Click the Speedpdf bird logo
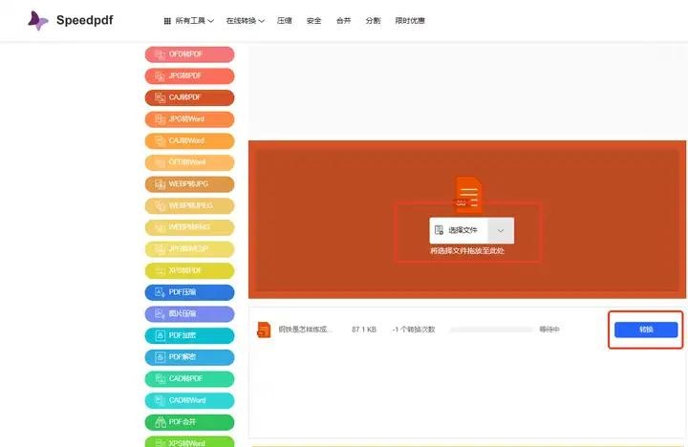688x447 pixels. [37, 20]
